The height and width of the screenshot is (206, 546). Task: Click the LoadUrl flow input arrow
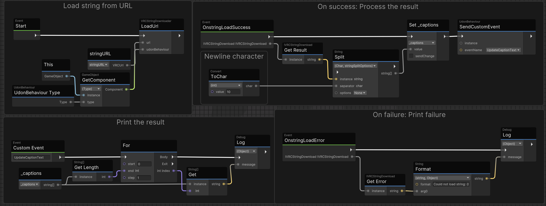point(144,36)
